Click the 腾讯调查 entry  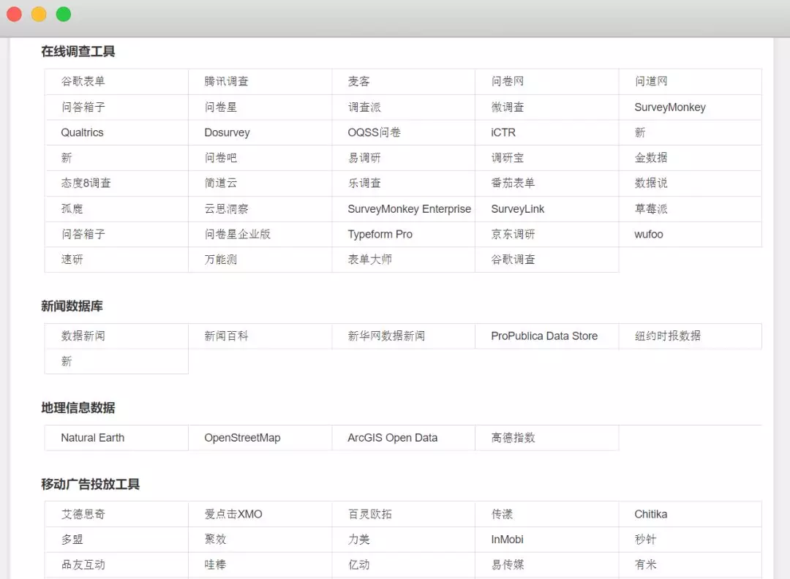click(x=226, y=81)
